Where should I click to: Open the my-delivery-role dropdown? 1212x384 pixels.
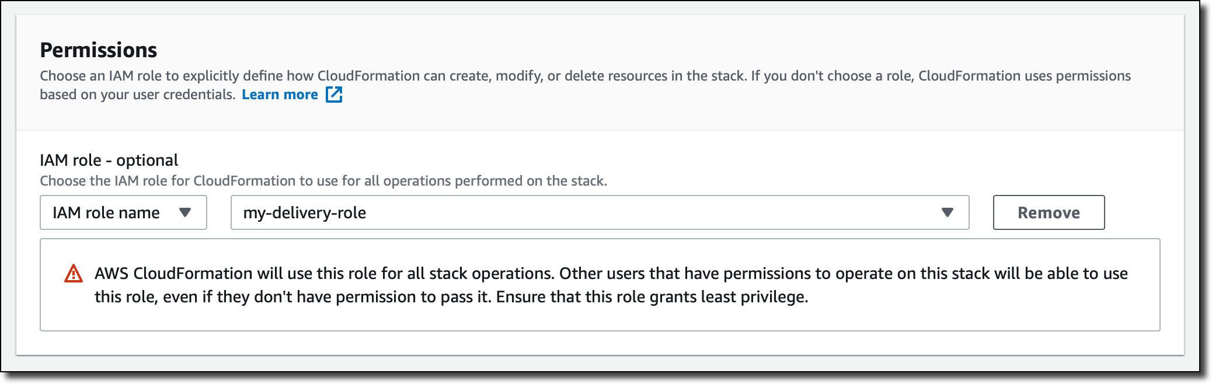pos(600,212)
